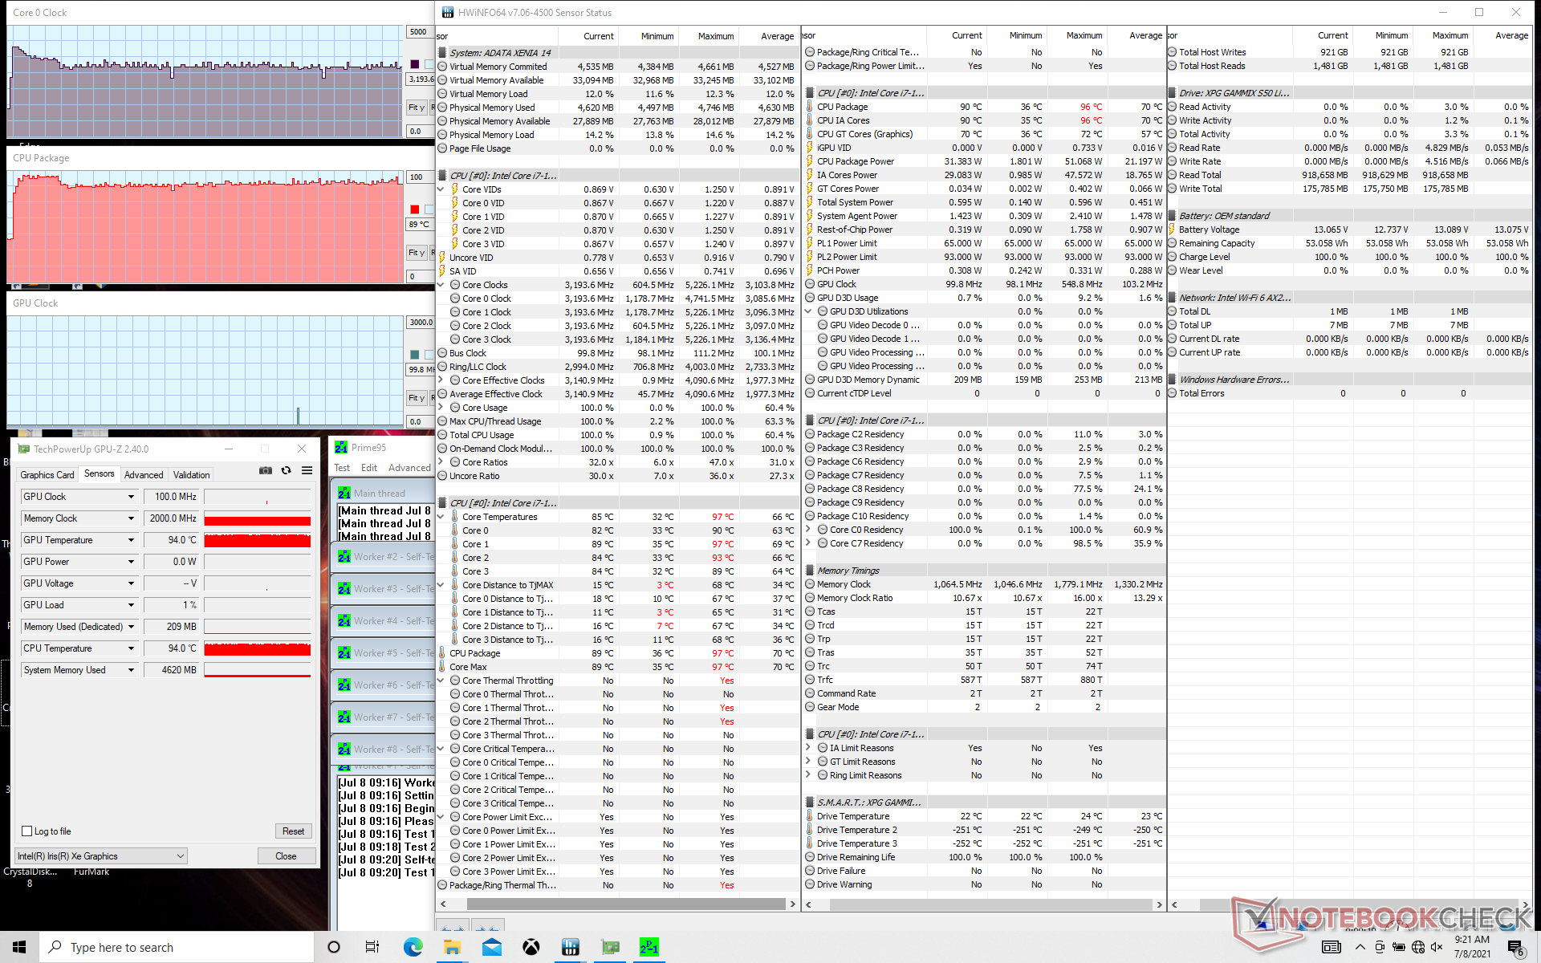1541x963 pixels.
Task: Switch to HWiNFO64 taskbar icon
Action: [x=571, y=947]
